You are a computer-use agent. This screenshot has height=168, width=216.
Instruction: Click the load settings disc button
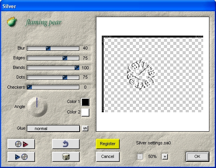21,144
